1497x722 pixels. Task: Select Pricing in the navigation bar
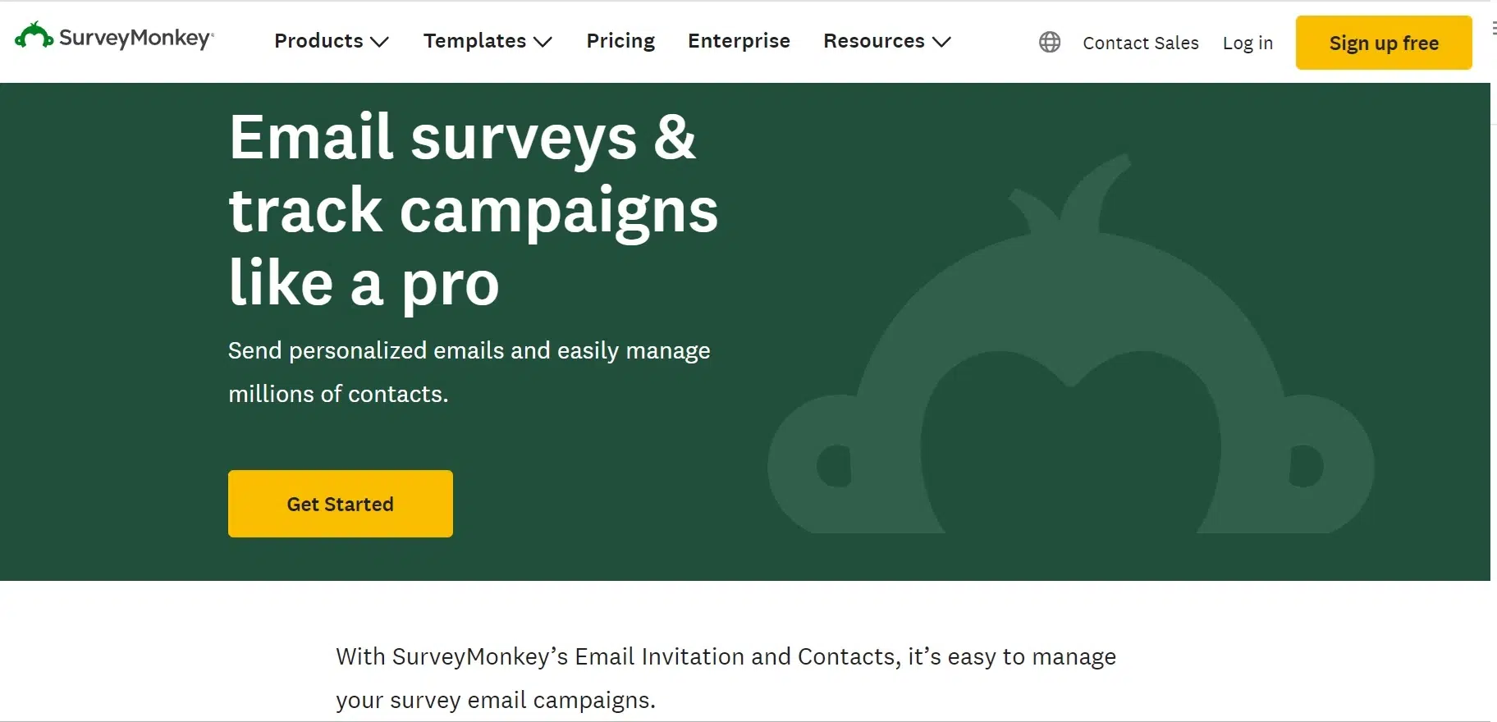620,41
